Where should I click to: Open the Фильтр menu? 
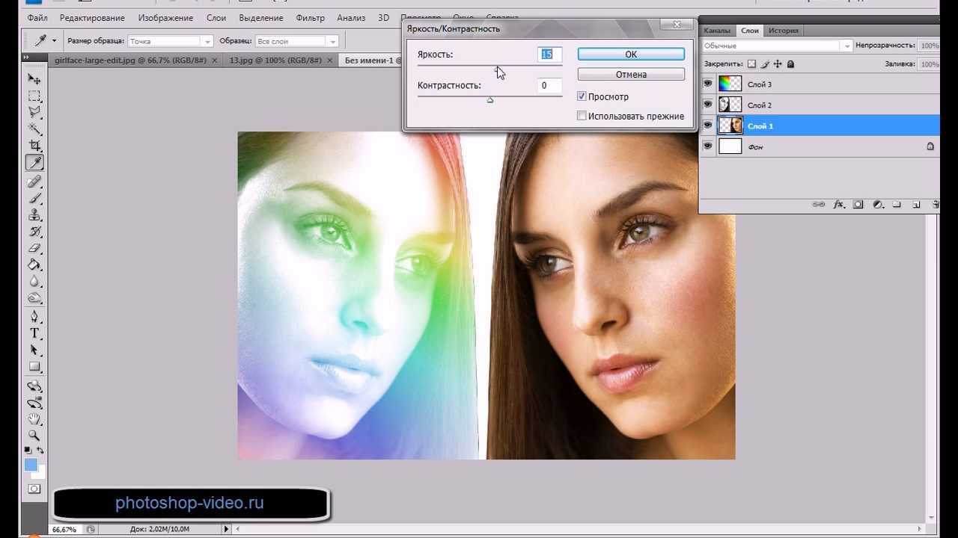(310, 17)
